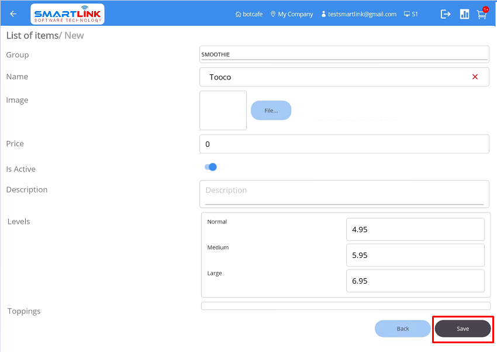Image resolution: width=497 pixels, height=352 pixels.
Task: Click the empty image preview box
Action: point(223,110)
